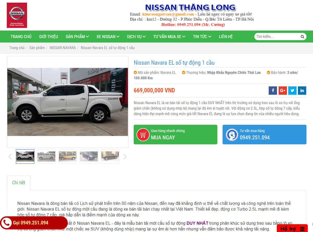Click the Tư vấn mua hàng phone button
Viewport: 313px width, 232px height.
(x=265, y=134)
